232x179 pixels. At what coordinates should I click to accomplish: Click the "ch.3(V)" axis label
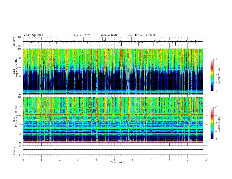14,150
